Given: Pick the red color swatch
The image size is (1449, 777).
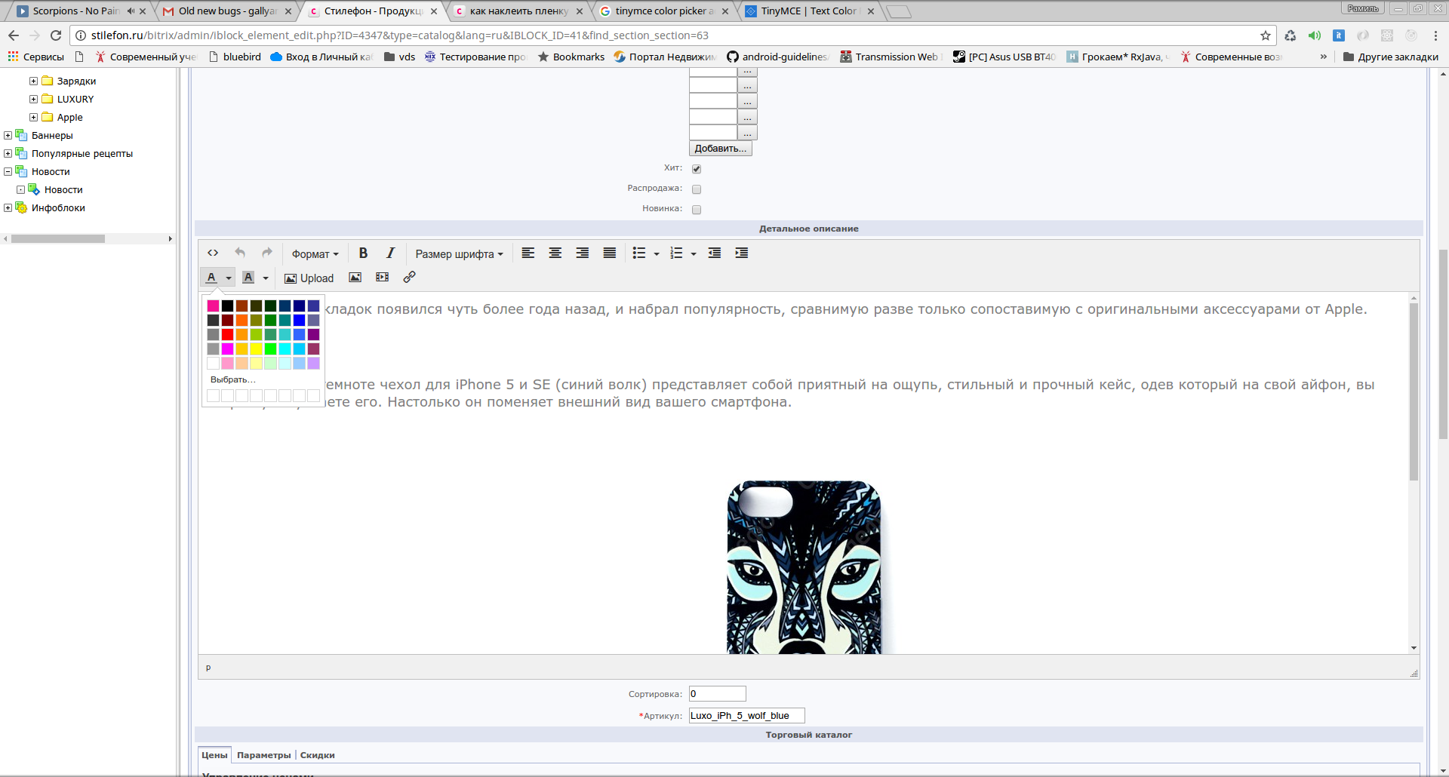Looking at the screenshot, I should pyautogui.click(x=227, y=334).
